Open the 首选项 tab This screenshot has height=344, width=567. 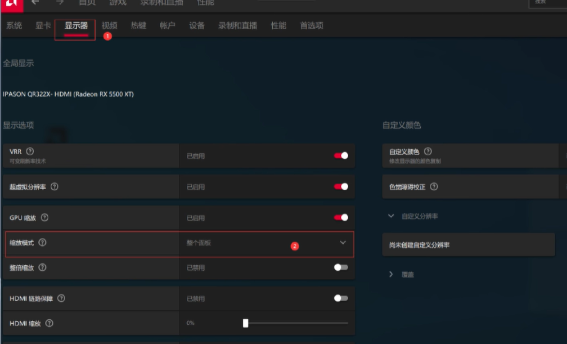pos(312,26)
